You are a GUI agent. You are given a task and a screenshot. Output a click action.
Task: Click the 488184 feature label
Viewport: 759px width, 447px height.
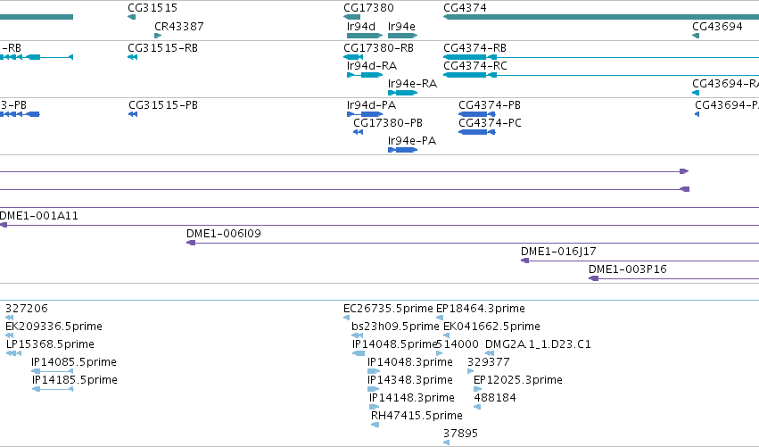tap(495, 399)
